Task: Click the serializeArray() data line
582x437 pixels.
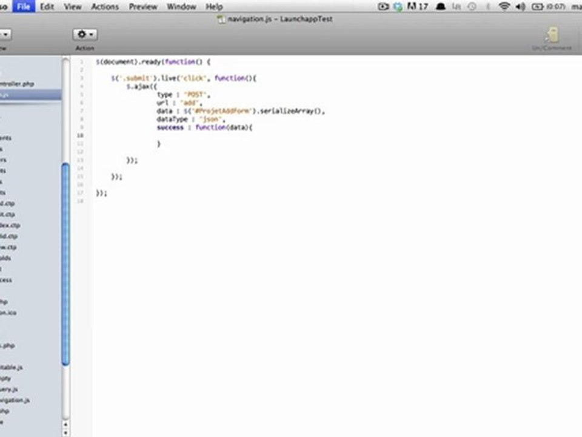Action: pyautogui.click(x=241, y=111)
